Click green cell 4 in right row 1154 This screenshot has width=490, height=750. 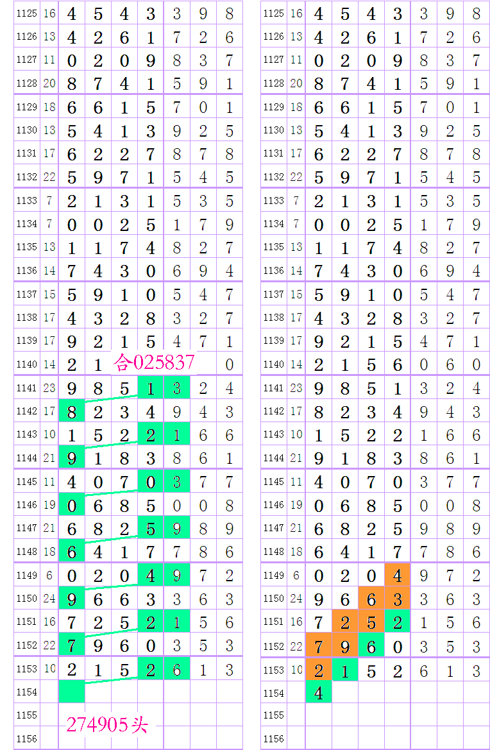point(319,693)
